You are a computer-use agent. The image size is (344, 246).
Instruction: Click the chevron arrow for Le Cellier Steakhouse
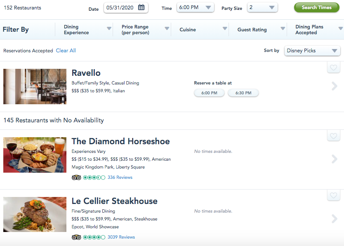[335, 218]
